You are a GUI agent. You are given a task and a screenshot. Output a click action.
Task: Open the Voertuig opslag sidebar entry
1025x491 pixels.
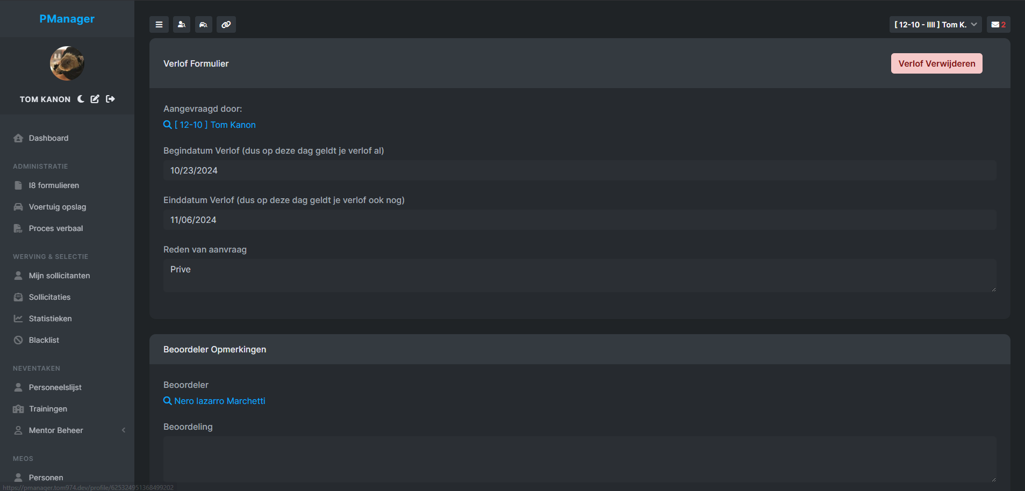[x=58, y=207]
